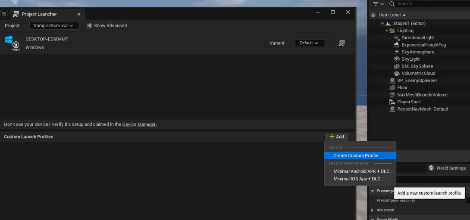Click the DirectionalLight actor icon
The image size is (470, 220).
[x=397, y=38]
